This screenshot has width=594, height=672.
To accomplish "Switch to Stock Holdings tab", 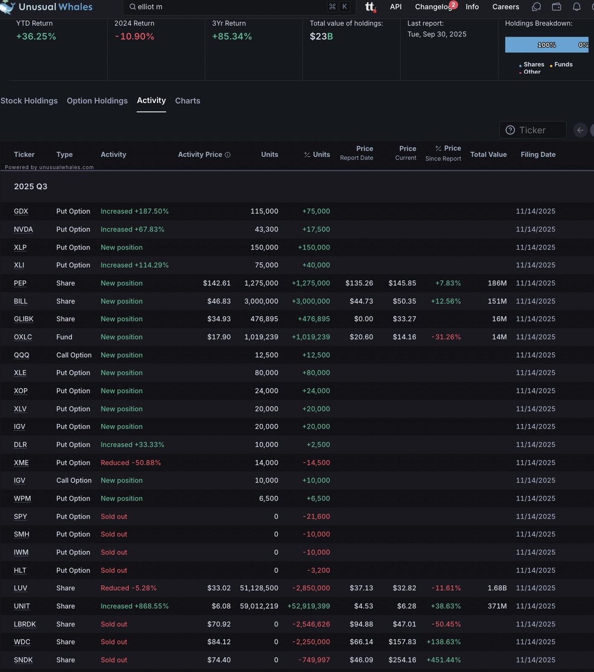I will pyautogui.click(x=29, y=101).
